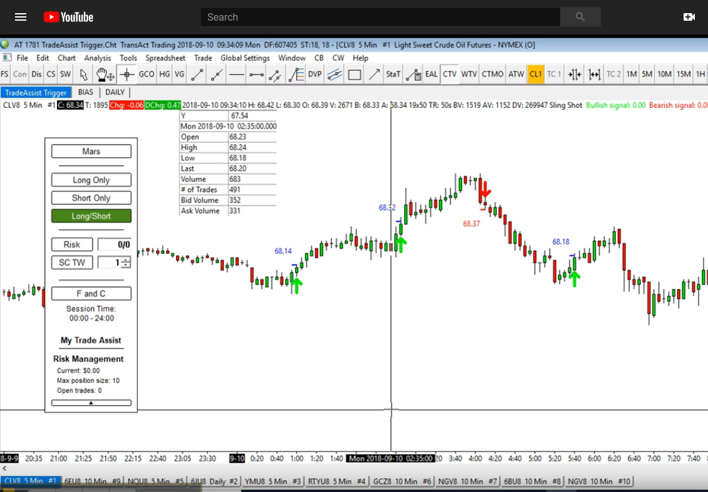The height and width of the screenshot is (492, 708).
Task: Open the Analysis menu
Action: click(97, 58)
